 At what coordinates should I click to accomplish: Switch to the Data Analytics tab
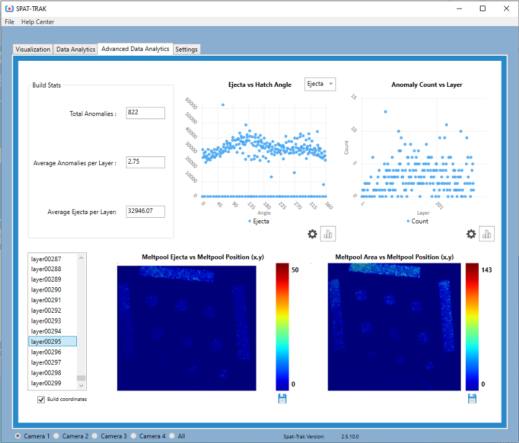tap(76, 50)
